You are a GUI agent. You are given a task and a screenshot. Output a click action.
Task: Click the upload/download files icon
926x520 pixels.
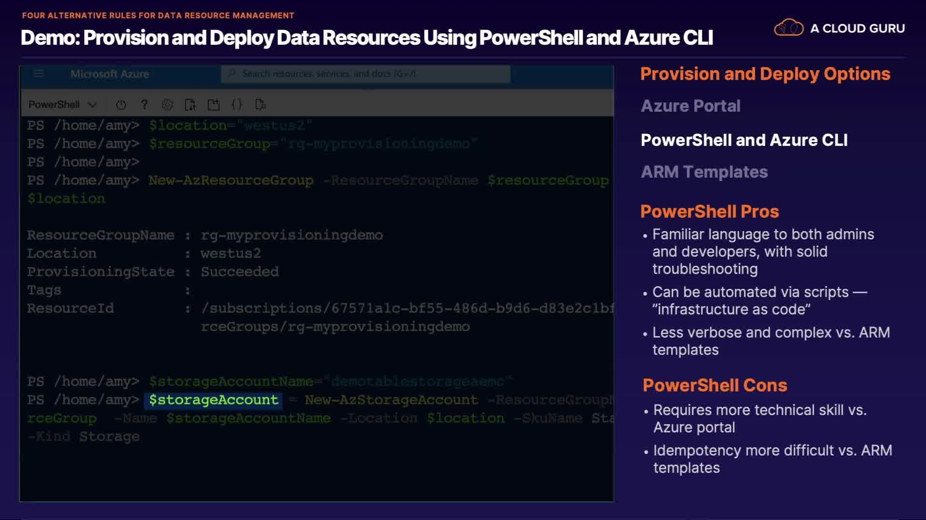pos(191,104)
